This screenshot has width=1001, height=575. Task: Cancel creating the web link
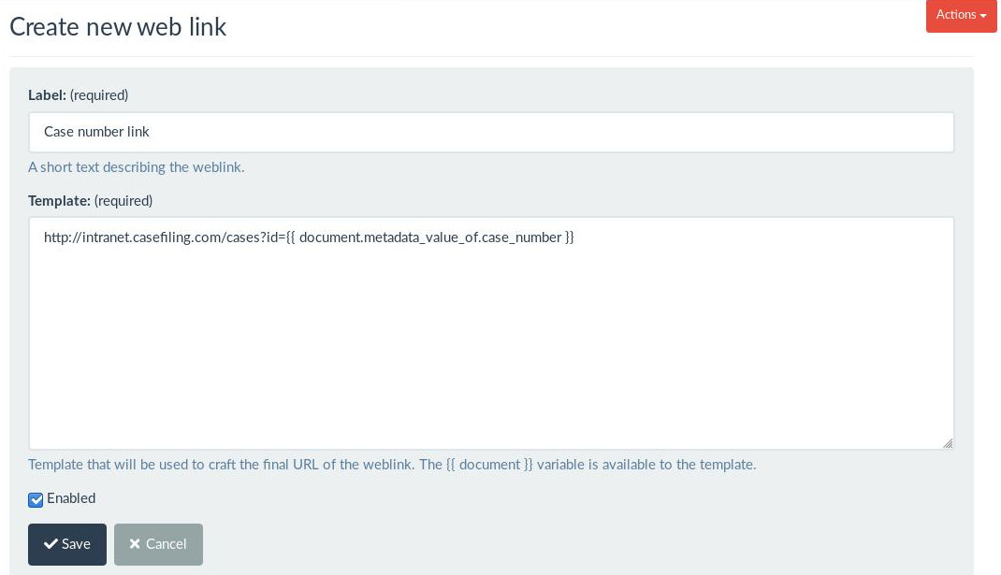click(x=158, y=544)
